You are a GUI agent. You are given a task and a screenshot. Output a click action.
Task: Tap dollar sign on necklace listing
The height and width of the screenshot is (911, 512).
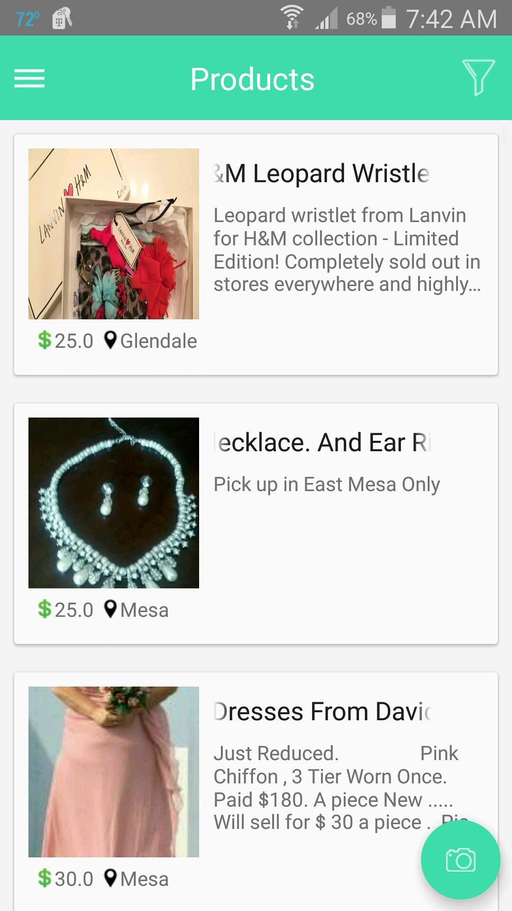45,609
